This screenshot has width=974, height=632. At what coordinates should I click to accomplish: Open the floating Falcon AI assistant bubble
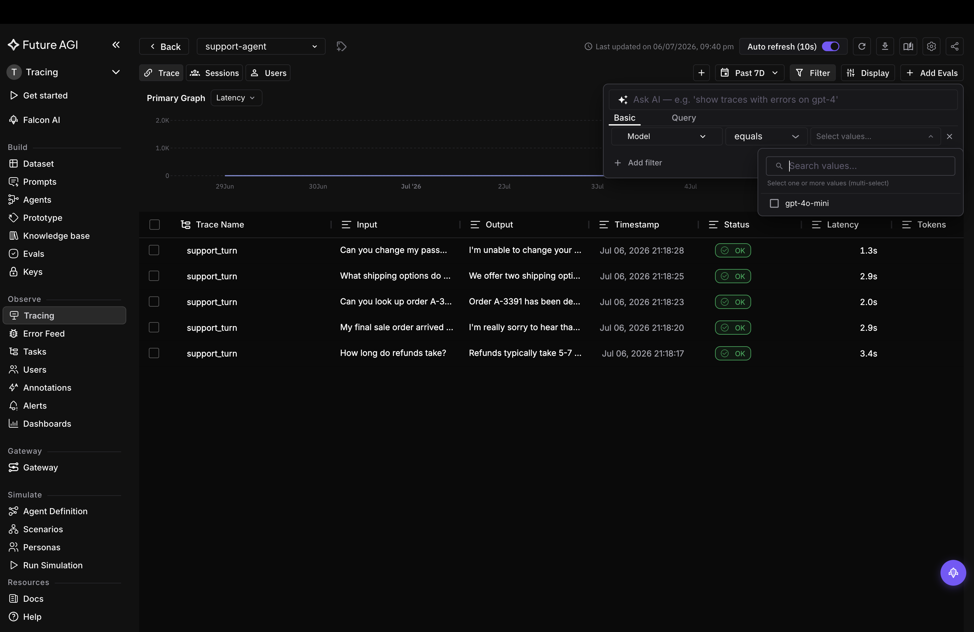tap(953, 572)
